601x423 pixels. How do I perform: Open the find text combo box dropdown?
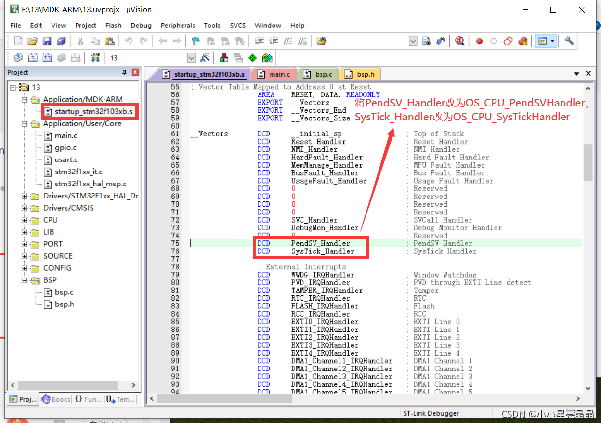coord(413,41)
